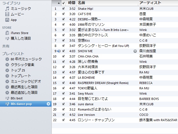Sort by the 名前 column header
The width and height of the screenshot is (178, 134).
click(81, 3)
